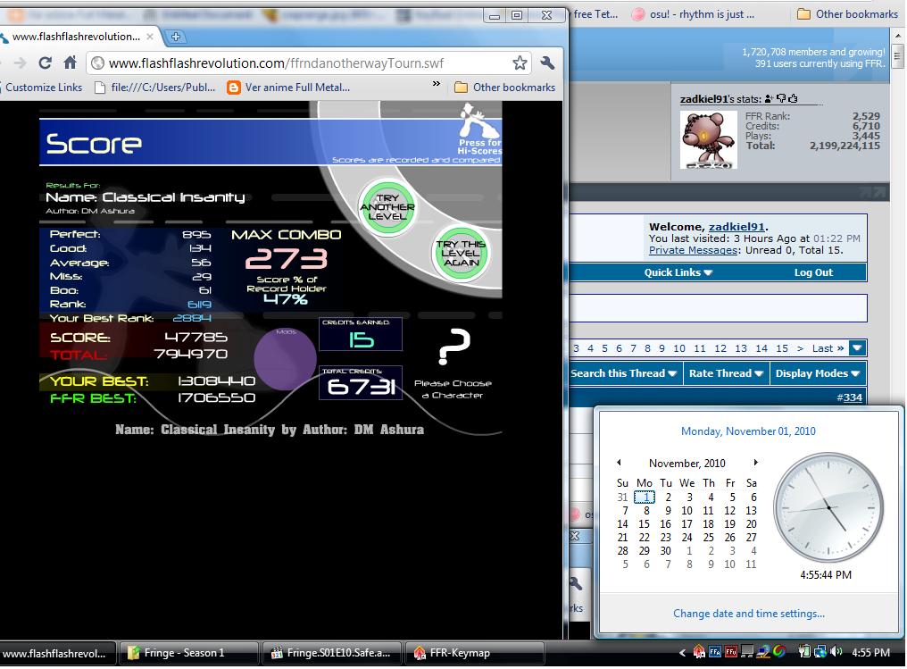Click the taskbar clock 4:55 PM
The image size is (907, 669).
[x=870, y=653]
